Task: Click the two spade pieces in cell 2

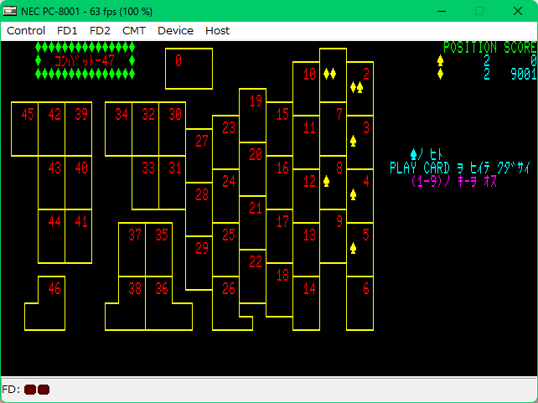Action: pos(356,87)
